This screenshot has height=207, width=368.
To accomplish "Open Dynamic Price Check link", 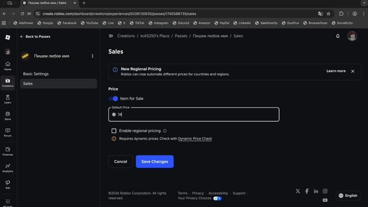I will 195,139.
